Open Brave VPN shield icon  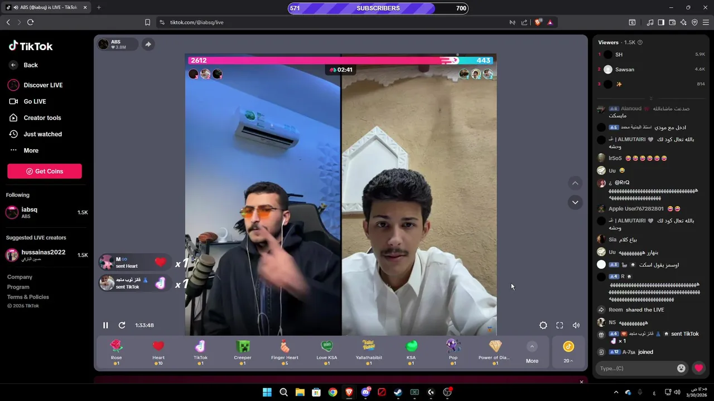click(x=694, y=22)
